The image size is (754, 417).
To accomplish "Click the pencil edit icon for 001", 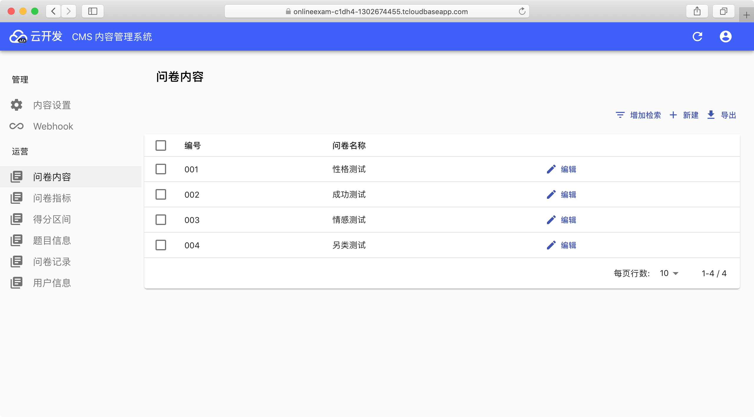I will 551,169.
